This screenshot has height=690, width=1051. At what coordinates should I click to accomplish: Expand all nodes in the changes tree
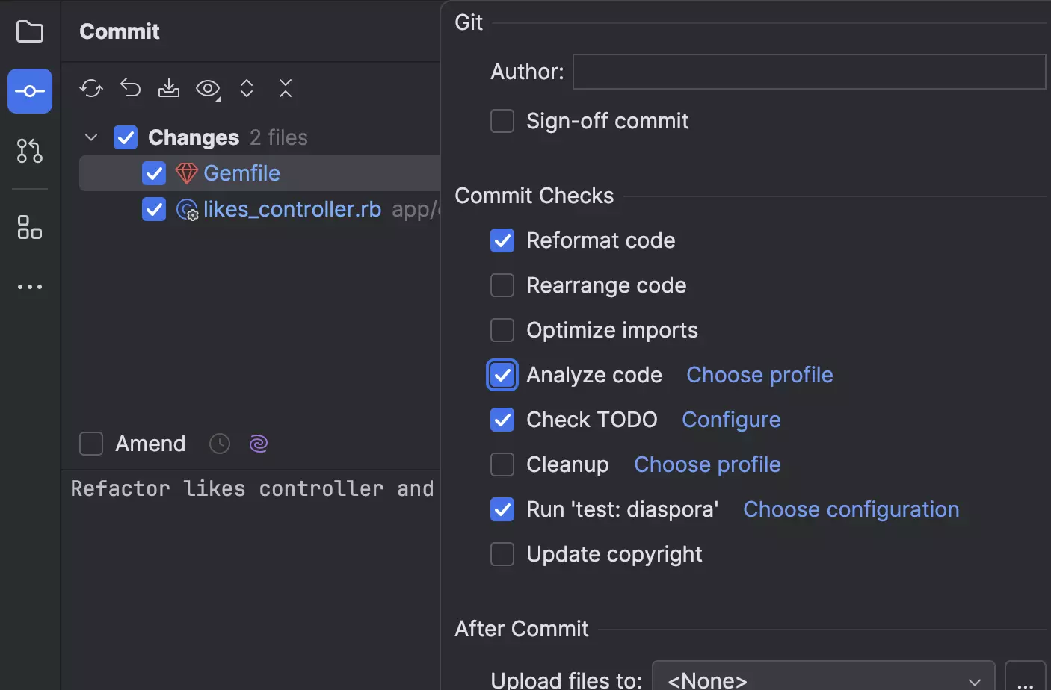click(x=247, y=88)
